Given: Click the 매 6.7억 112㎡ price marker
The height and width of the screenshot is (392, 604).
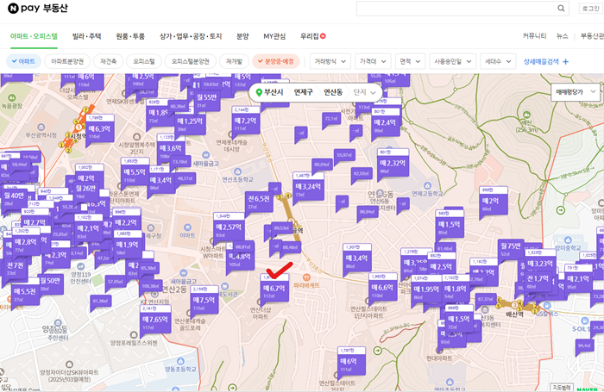Looking at the screenshot, I should click(x=274, y=288).
